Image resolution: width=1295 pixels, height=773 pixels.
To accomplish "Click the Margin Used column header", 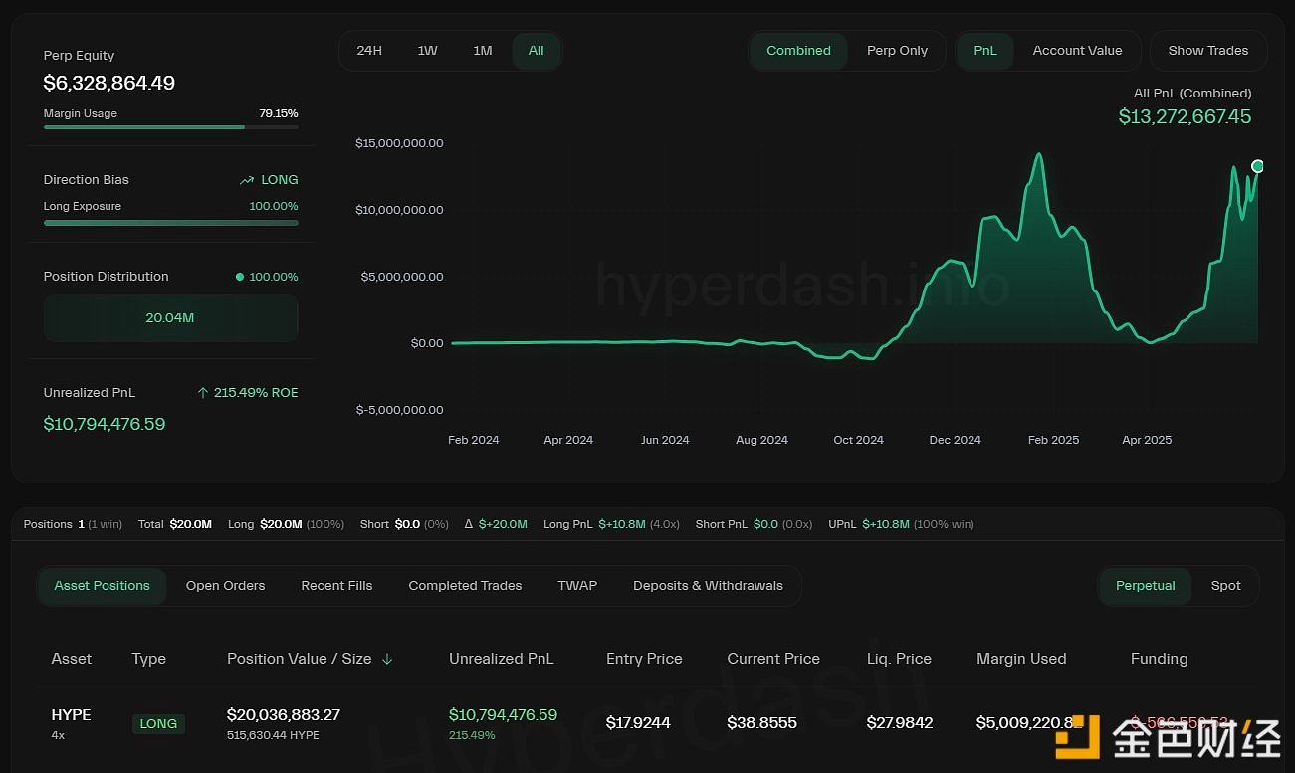I will [1021, 659].
